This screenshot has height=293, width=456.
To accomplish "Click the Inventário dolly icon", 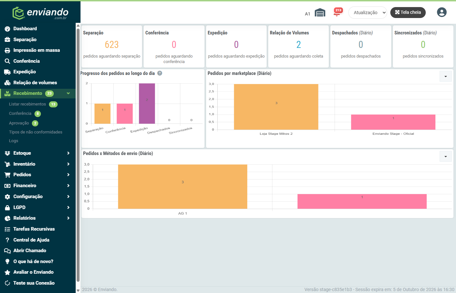I will tap(7, 164).
